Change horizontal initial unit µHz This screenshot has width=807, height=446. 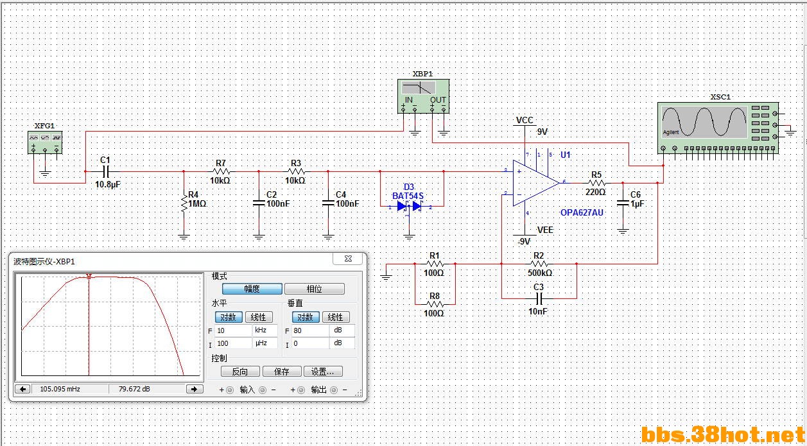[x=266, y=343]
